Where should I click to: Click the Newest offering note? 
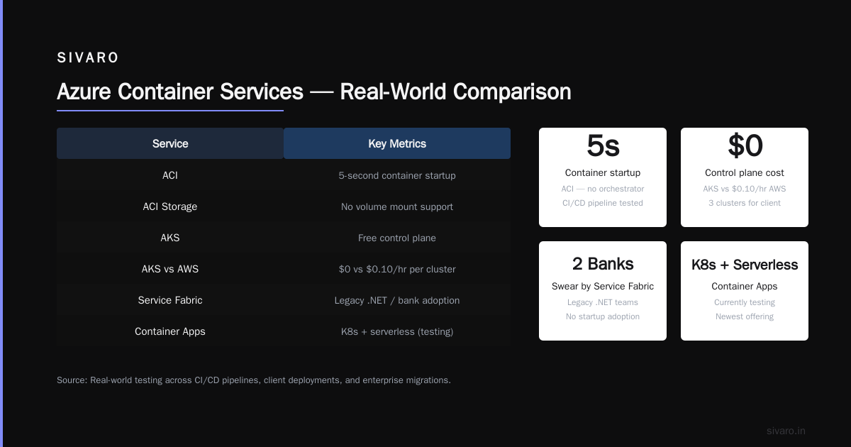pos(745,316)
